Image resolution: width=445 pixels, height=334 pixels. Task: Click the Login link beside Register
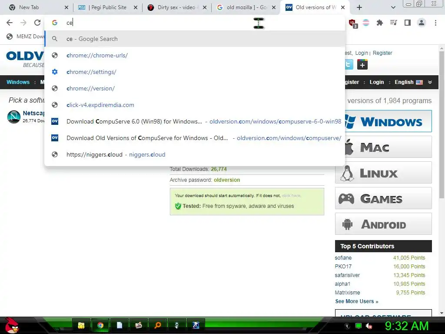click(x=361, y=53)
